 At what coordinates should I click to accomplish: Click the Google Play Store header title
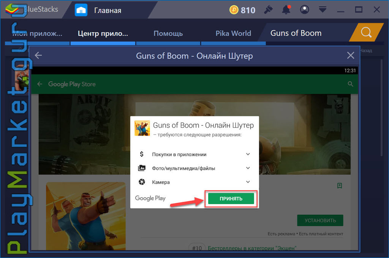[x=72, y=84]
